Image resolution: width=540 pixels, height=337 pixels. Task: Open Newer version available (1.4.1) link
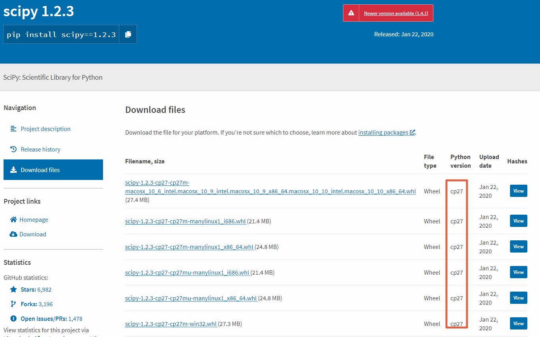tap(396, 13)
